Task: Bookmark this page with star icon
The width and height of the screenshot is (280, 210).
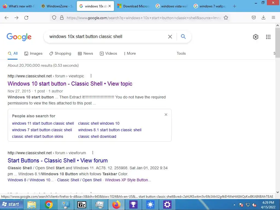Action: click(226, 18)
